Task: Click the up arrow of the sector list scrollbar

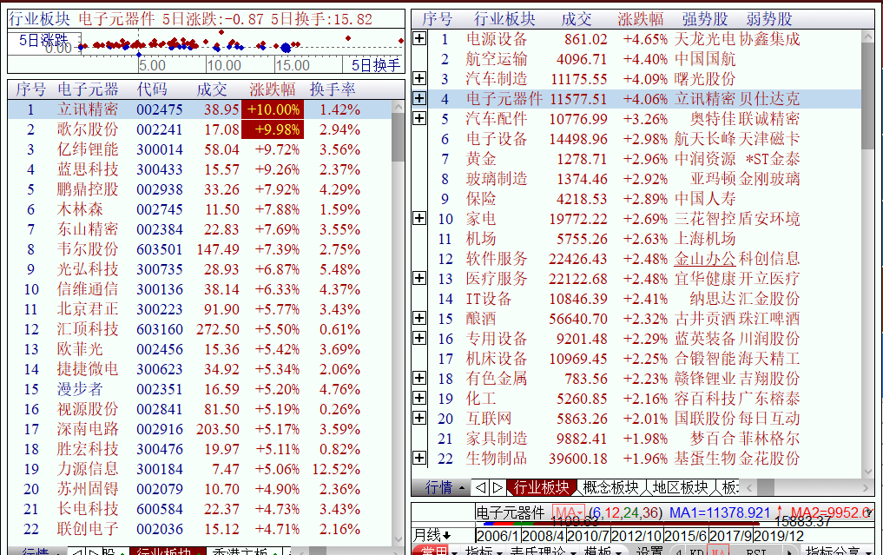Action: tap(867, 36)
